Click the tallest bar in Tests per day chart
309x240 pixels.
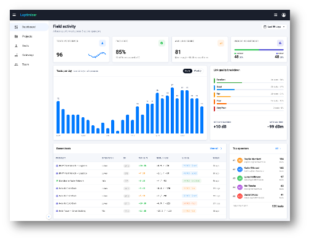pyautogui.click(x=172, y=110)
